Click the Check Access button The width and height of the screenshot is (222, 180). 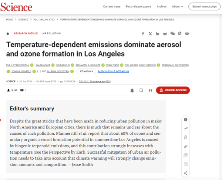(x=173, y=90)
